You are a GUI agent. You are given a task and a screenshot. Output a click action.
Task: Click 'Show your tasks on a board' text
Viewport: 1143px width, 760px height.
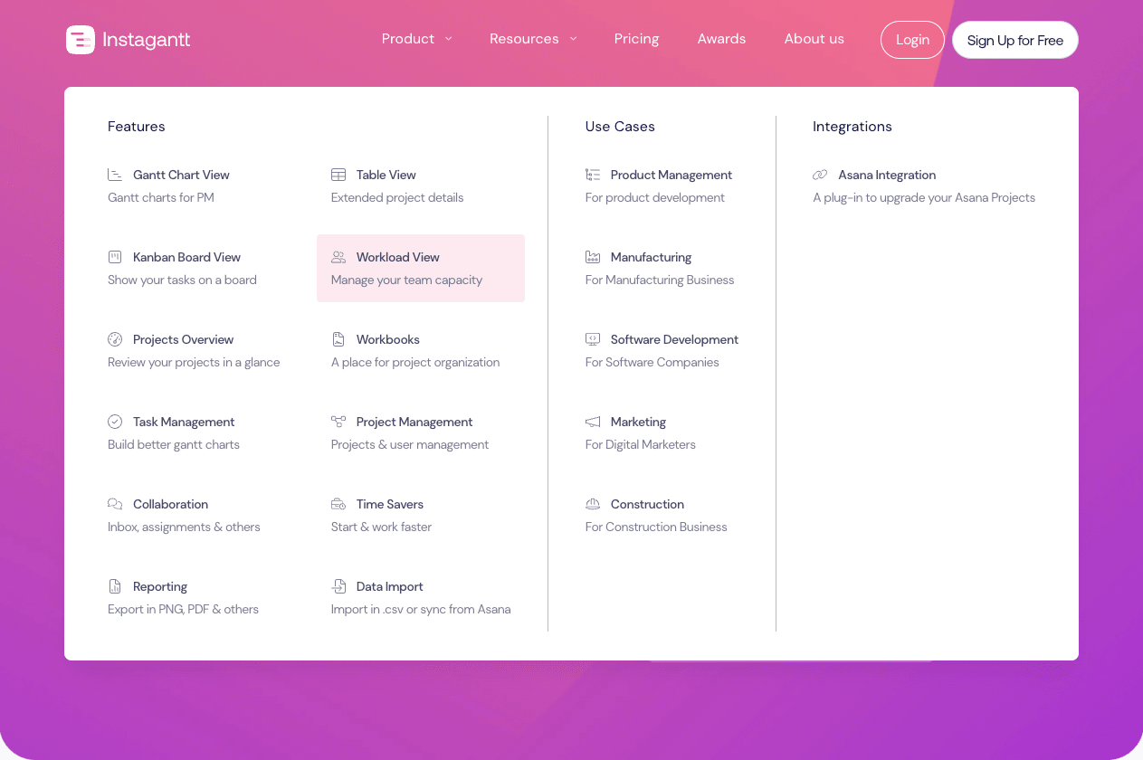[x=182, y=280]
